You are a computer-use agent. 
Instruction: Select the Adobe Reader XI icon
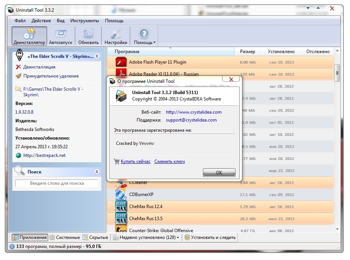point(121,72)
